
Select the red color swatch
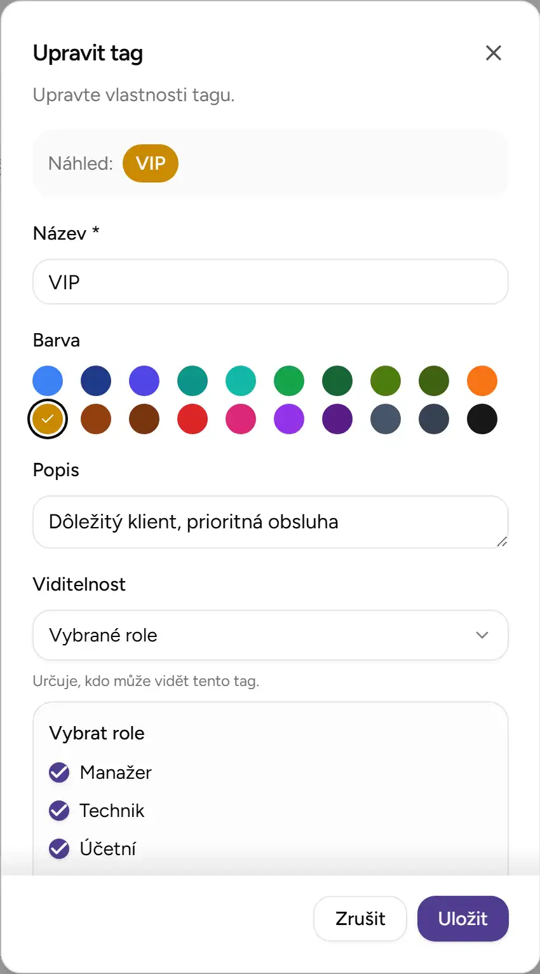(x=192, y=419)
